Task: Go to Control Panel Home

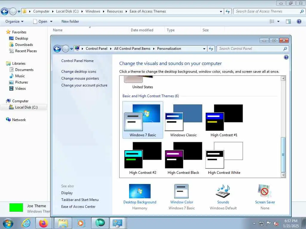Action: click(77, 61)
